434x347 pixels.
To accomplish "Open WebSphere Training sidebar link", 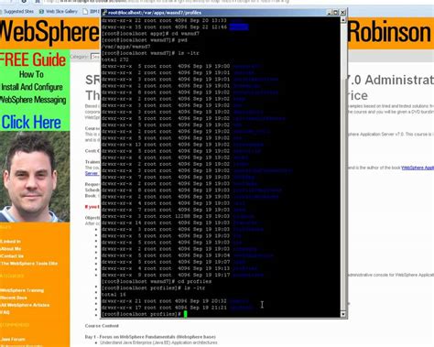I will 22,290.
